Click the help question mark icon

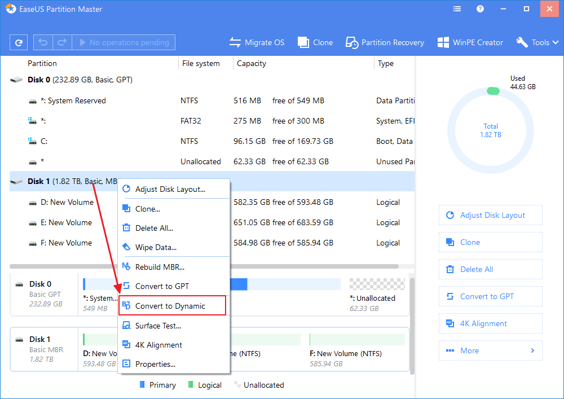tap(480, 9)
